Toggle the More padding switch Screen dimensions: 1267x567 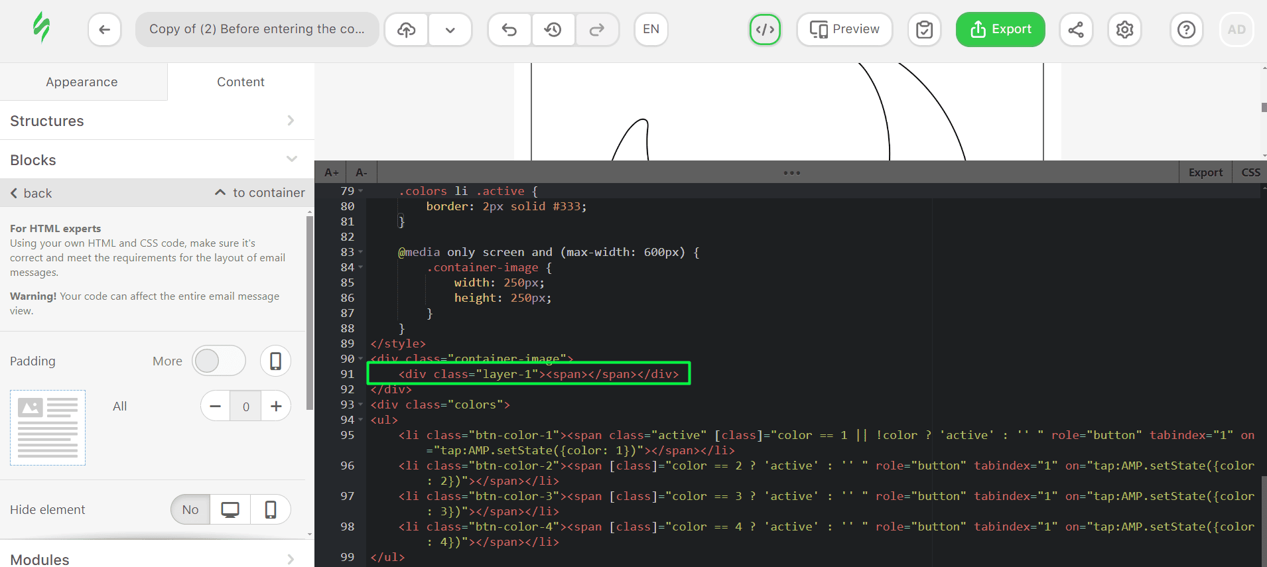(x=218, y=361)
